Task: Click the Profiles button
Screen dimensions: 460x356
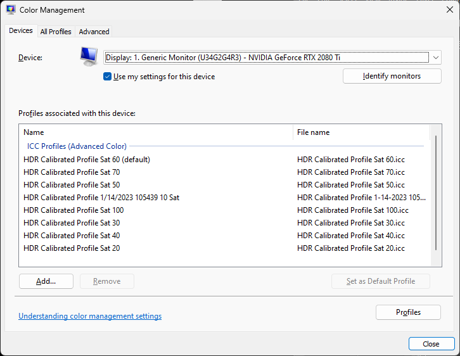Action: 408,312
